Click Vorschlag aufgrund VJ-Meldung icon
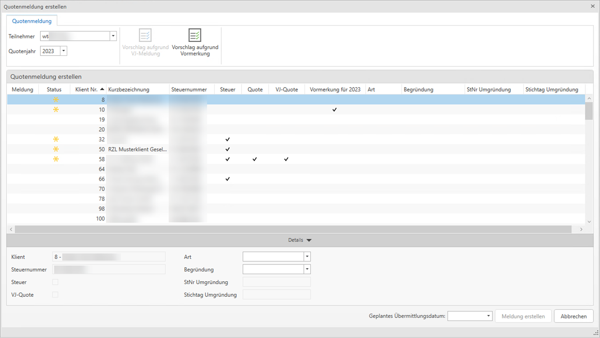The image size is (600, 338). (145, 36)
